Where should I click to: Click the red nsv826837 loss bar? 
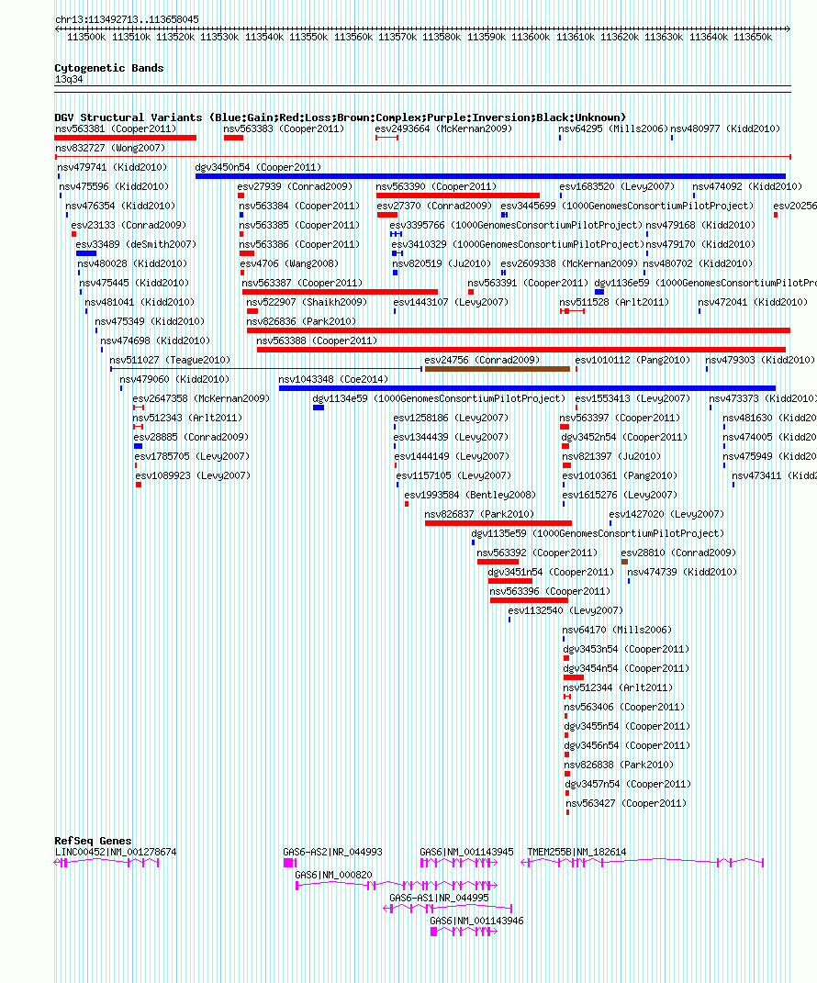tap(498, 523)
